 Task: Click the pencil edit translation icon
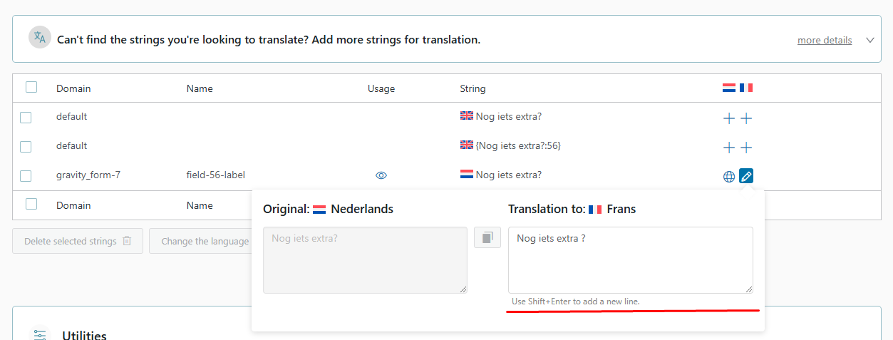[x=746, y=175]
